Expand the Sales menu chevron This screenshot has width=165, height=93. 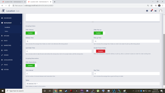pyautogui.click(x=21, y=41)
